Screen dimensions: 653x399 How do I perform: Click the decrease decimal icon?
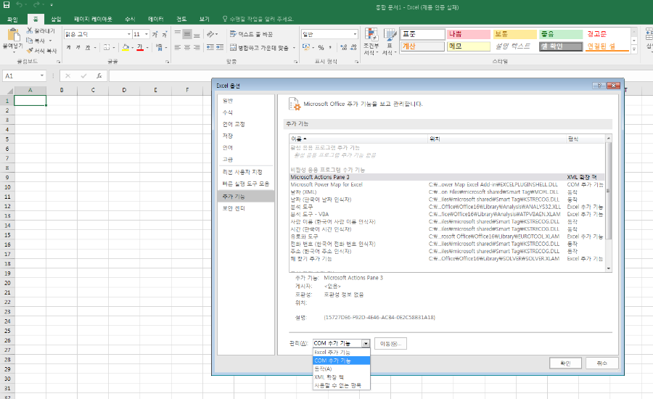[x=353, y=47]
